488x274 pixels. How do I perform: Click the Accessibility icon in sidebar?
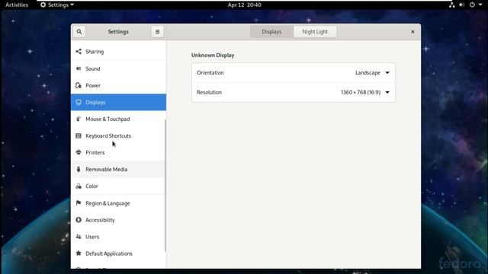point(79,220)
